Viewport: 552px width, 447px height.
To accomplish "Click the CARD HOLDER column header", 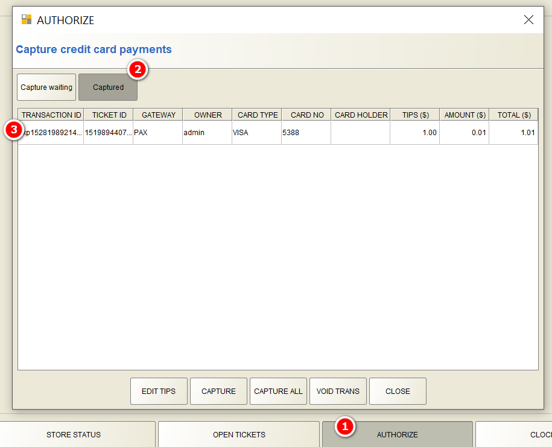I will 361,115.
